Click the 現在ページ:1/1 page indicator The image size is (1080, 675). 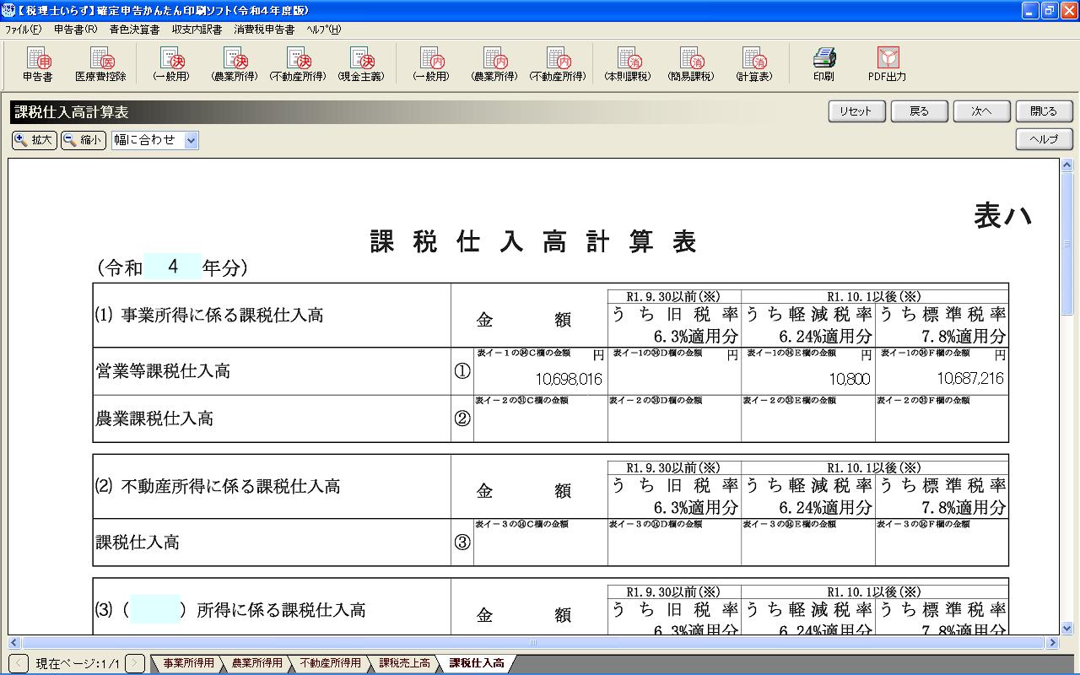pyautogui.click(x=77, y=664)
